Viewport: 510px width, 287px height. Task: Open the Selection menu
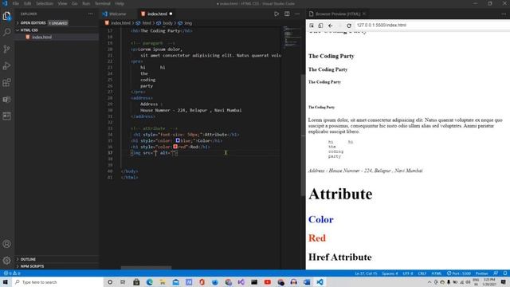click(x=45, y=3)
